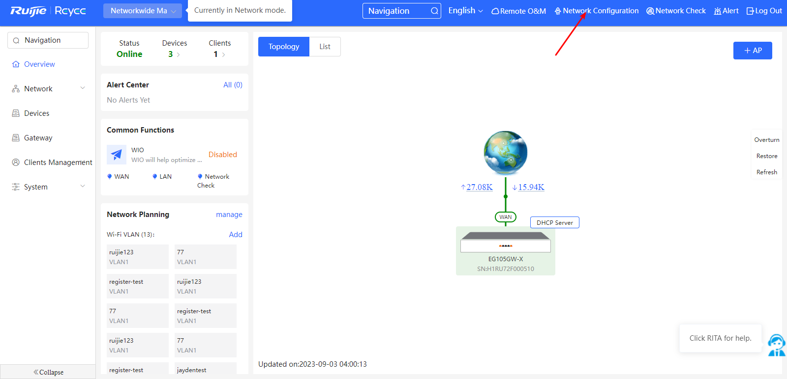Open the Networkwide Management mode dropdown

point(142,11)
